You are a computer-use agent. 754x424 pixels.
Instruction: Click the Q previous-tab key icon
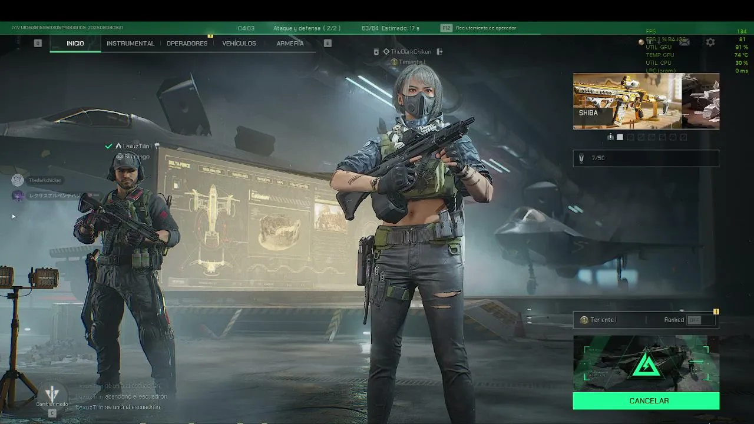coord(38,43)
